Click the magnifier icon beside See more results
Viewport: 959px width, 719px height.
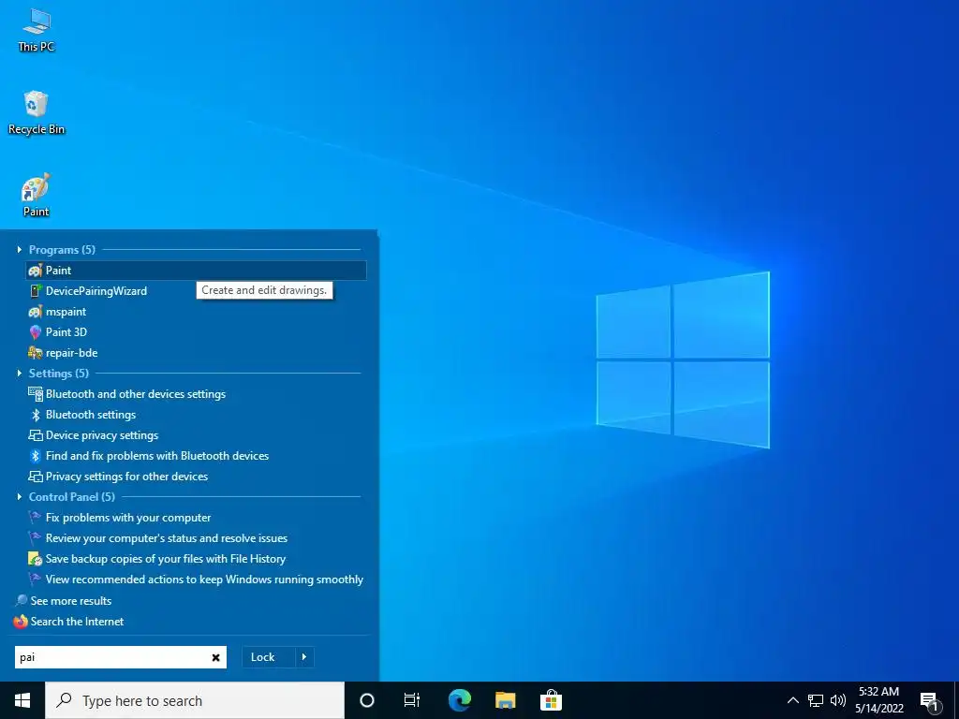click(22, 600)
